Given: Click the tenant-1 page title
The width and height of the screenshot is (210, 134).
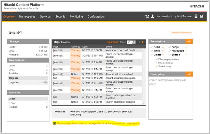Looking at the screenshot, I should (x=15, y=33).
